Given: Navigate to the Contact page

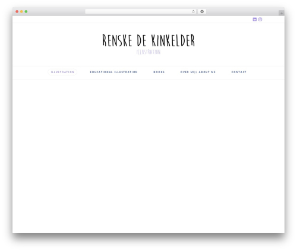Looking at the screenshot, I should click(239, 72).
